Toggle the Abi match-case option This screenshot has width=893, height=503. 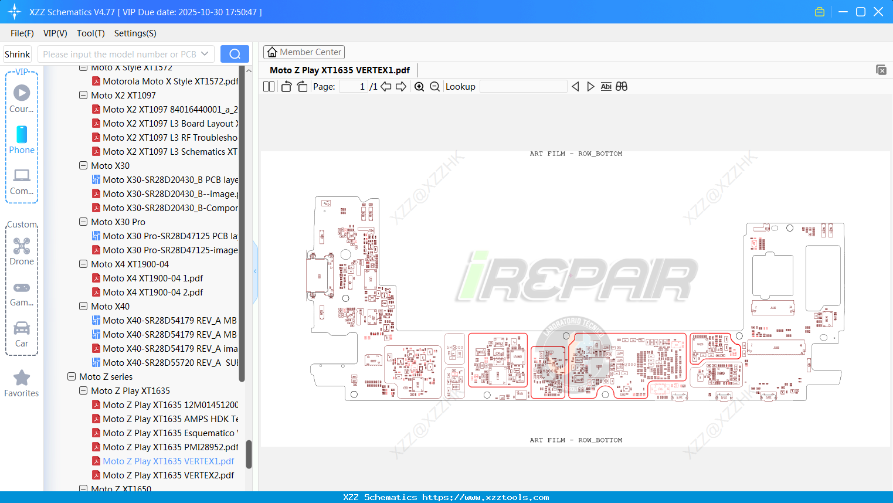(x=606, y=87)
